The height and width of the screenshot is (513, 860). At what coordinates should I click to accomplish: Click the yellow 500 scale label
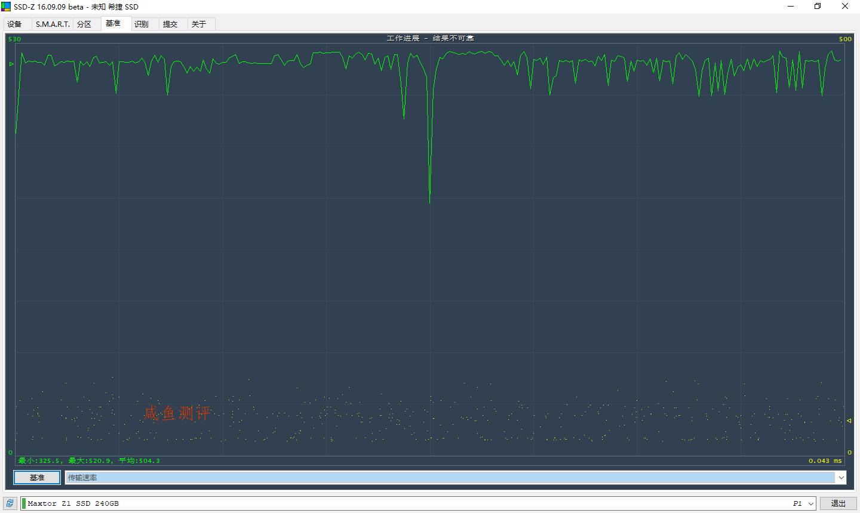tap(845, 39)
